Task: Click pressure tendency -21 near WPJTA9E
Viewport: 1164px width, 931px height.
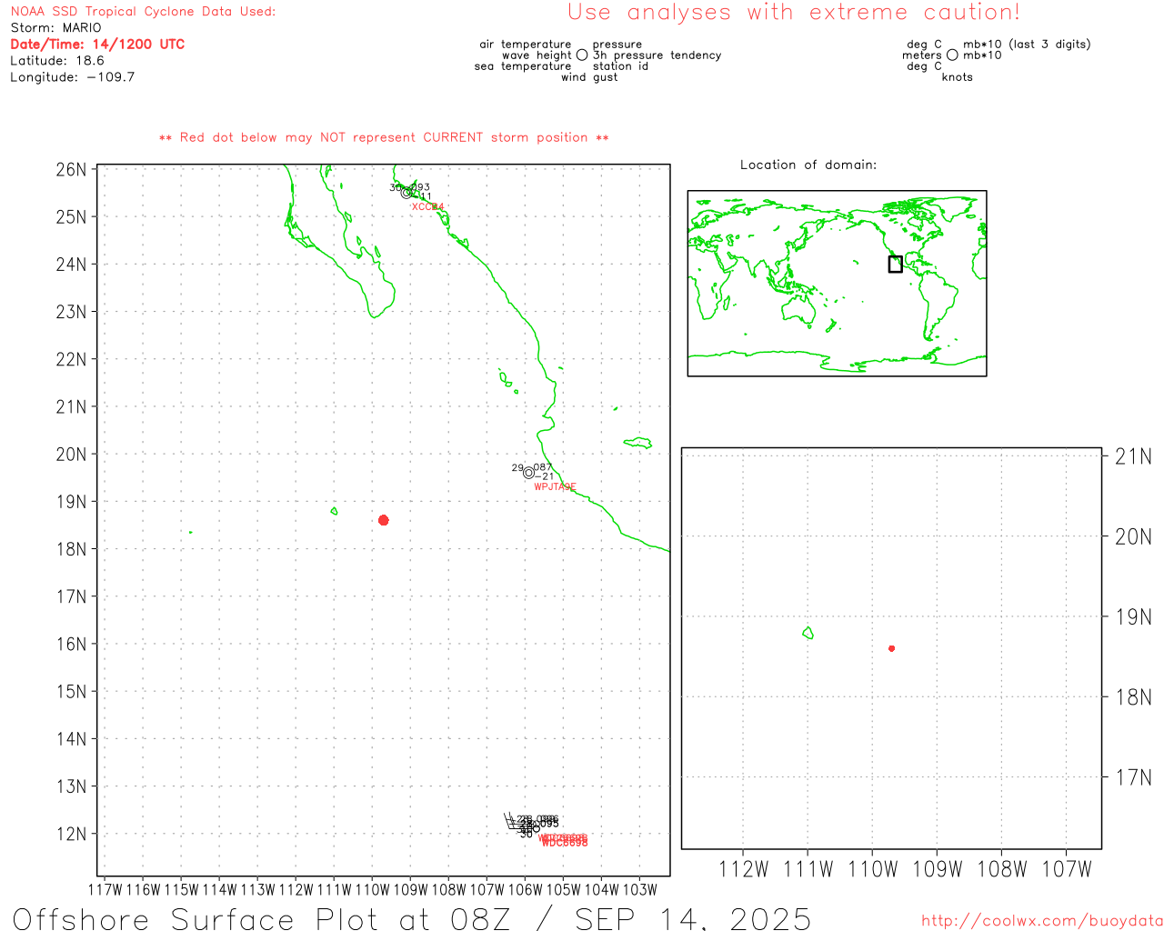Action: click(x=544, y=476)
